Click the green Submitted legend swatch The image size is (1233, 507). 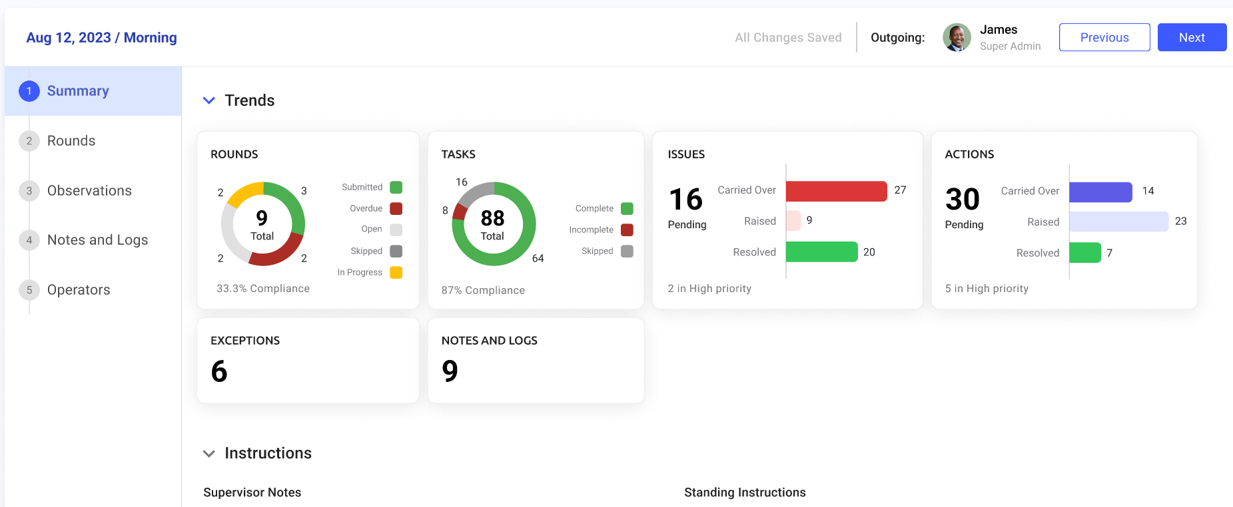coord(396,188)
